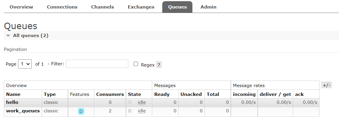339x120 pixels.
Task: Click the hello queue state indicator square
Action: point(130,102)
